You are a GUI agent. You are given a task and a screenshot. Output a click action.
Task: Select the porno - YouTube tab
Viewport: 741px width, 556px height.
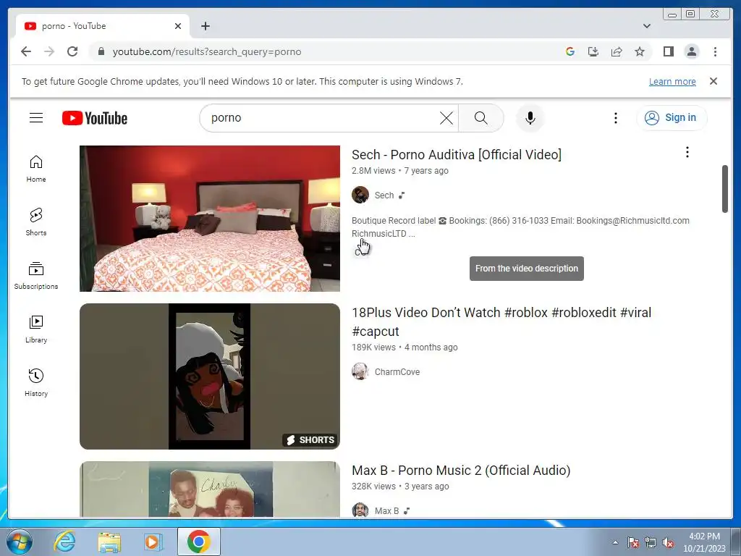click(101, 26)
